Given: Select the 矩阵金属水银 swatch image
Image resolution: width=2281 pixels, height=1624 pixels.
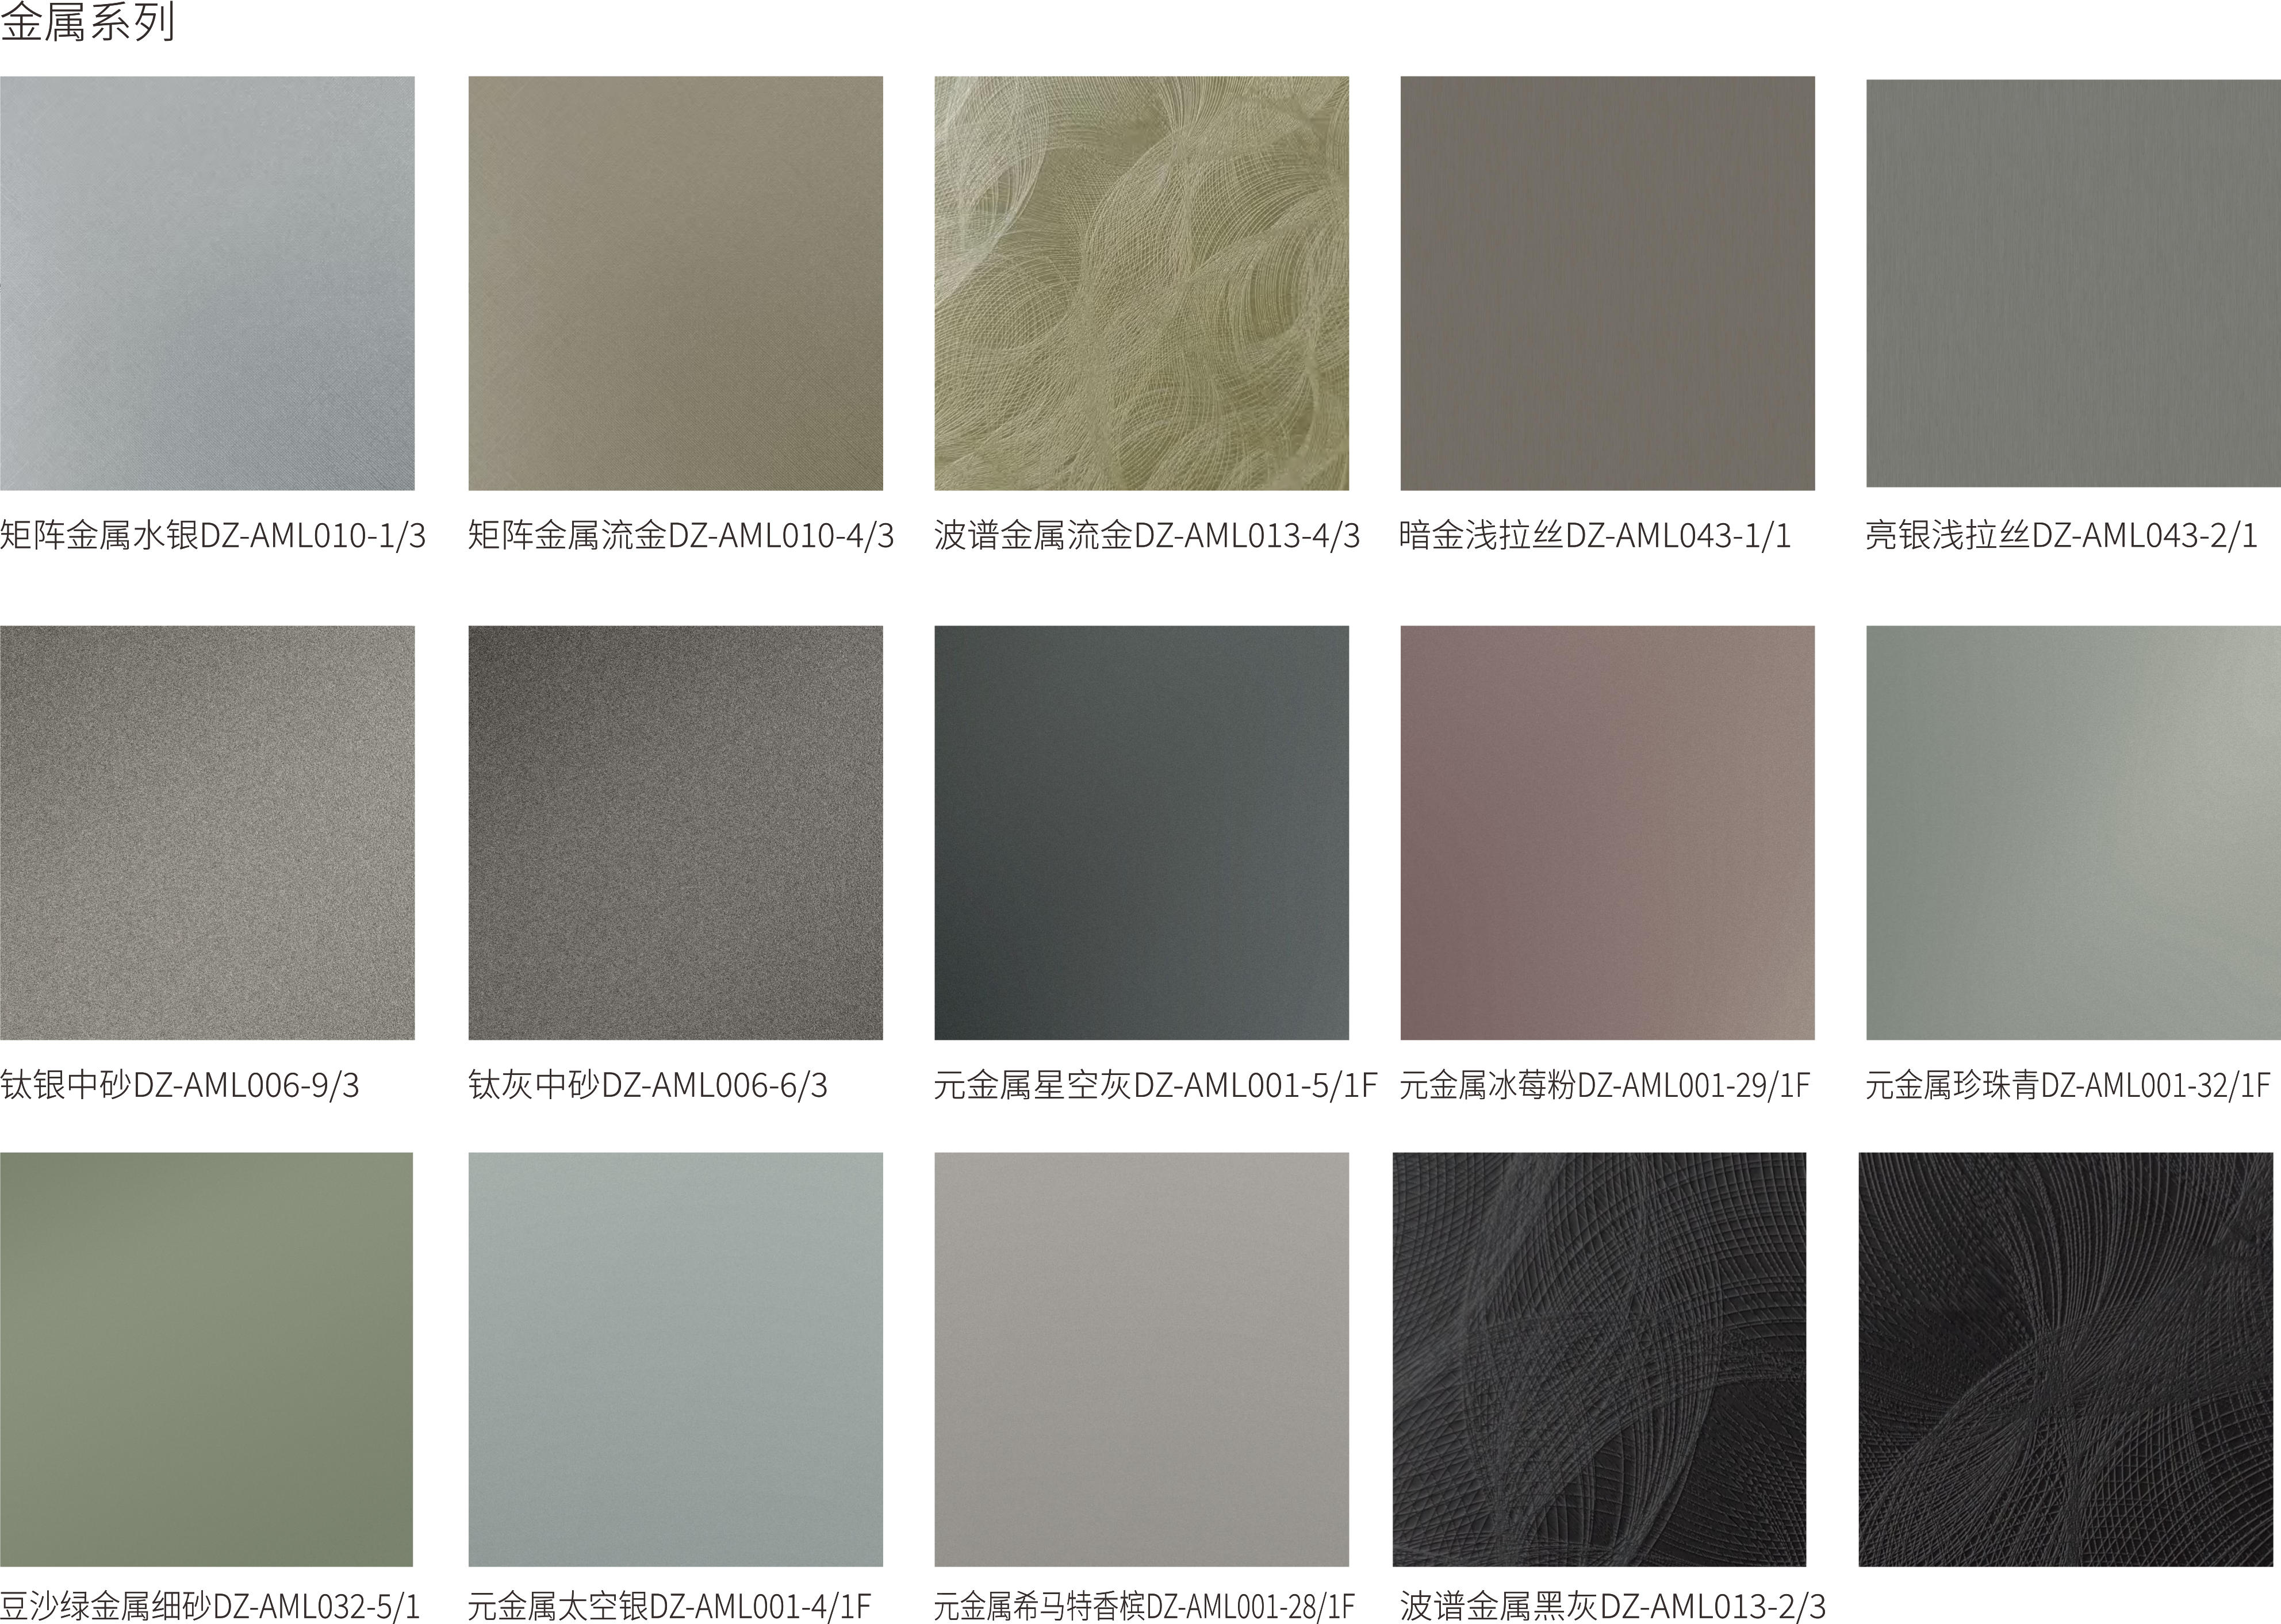Looking at the screenshot, I should 207,283.
